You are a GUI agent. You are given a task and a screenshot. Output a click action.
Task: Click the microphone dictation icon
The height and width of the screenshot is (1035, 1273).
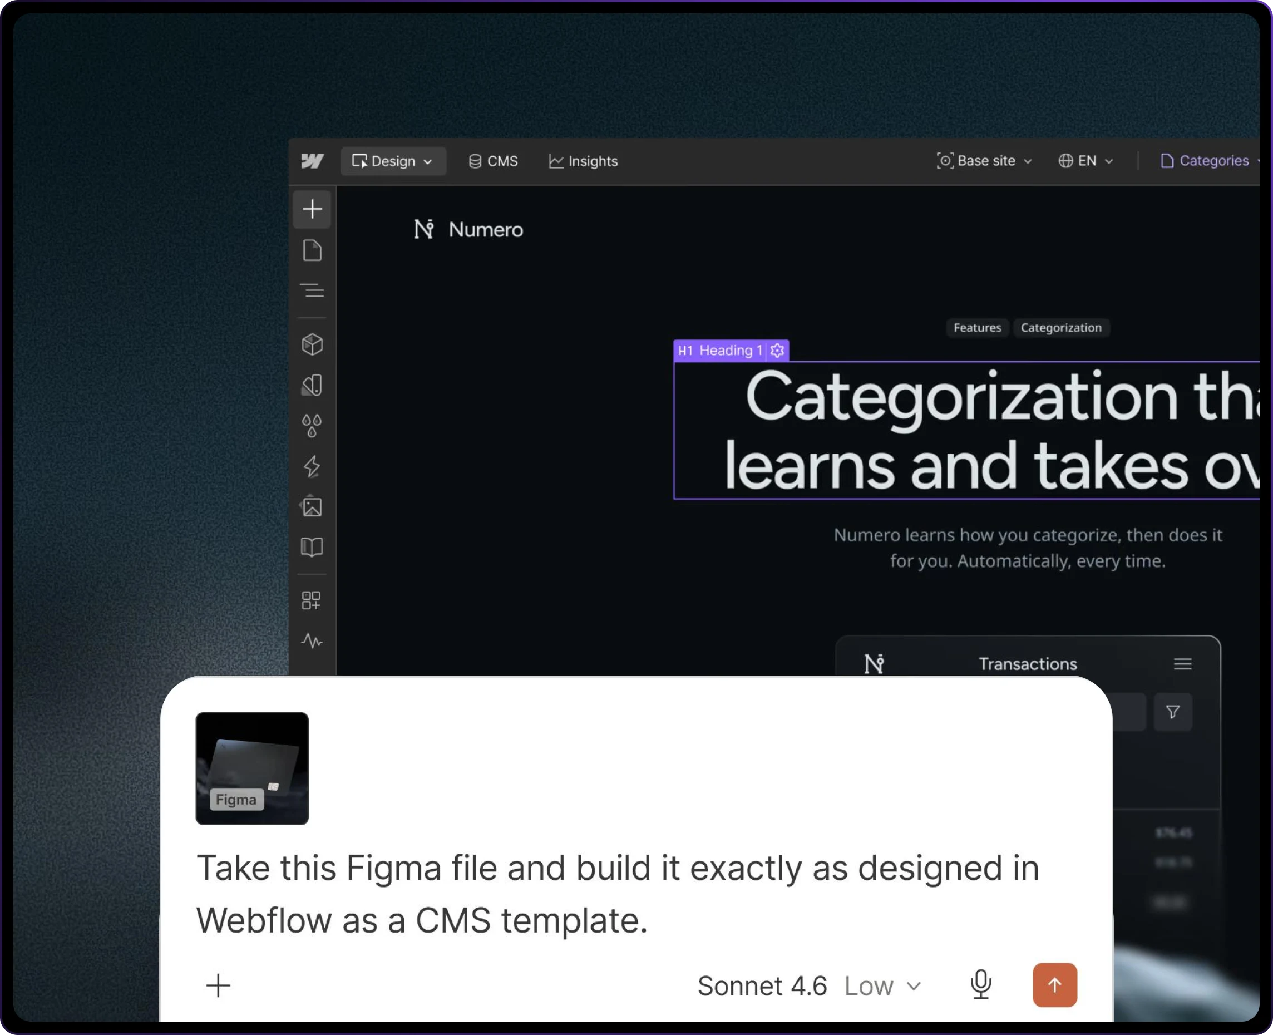click(x=981, y=984)
